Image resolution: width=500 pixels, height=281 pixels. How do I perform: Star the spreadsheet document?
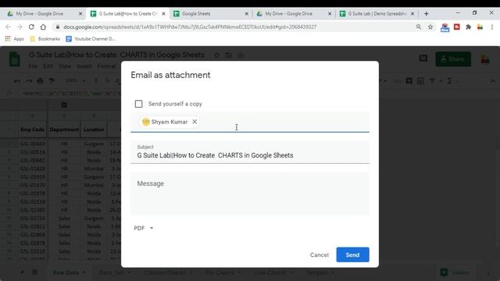pyautogui.click(x=216, y=55)
